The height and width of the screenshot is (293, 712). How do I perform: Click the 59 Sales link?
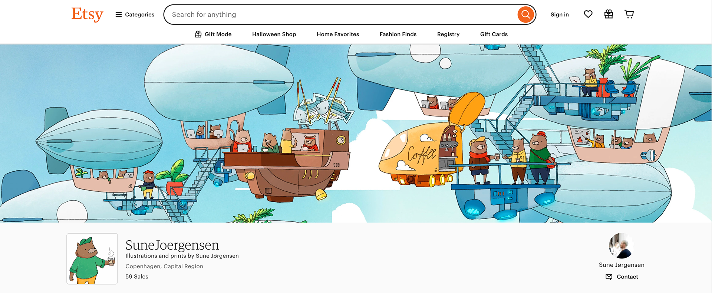[137, 277]
